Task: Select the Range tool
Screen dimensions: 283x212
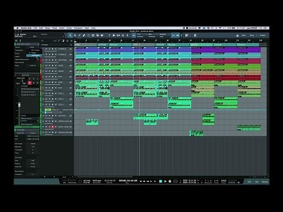Action: pyautogui.click(x=75, y=35)
